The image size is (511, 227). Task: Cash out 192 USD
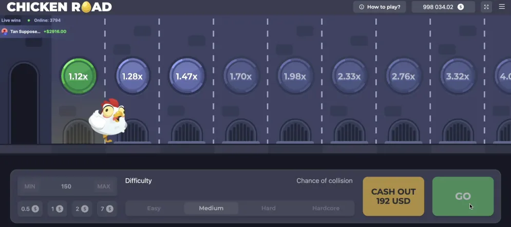[393, 196]
